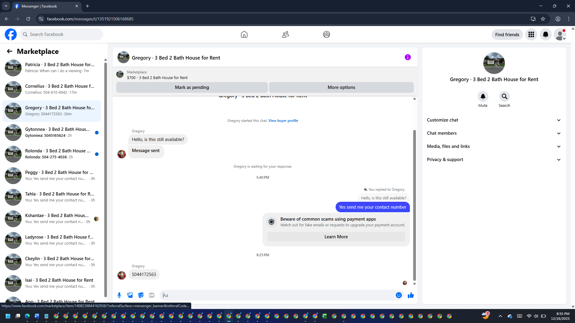The height and width of the screenshot is (323, 575).
Task: Focus the Search Facebook box
Action: pos(61,34)
